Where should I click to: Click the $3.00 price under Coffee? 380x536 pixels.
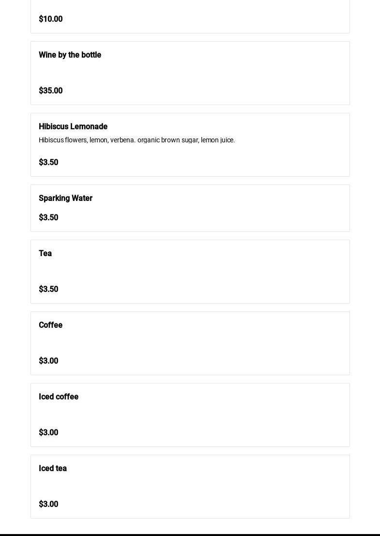tap(48, 361)
